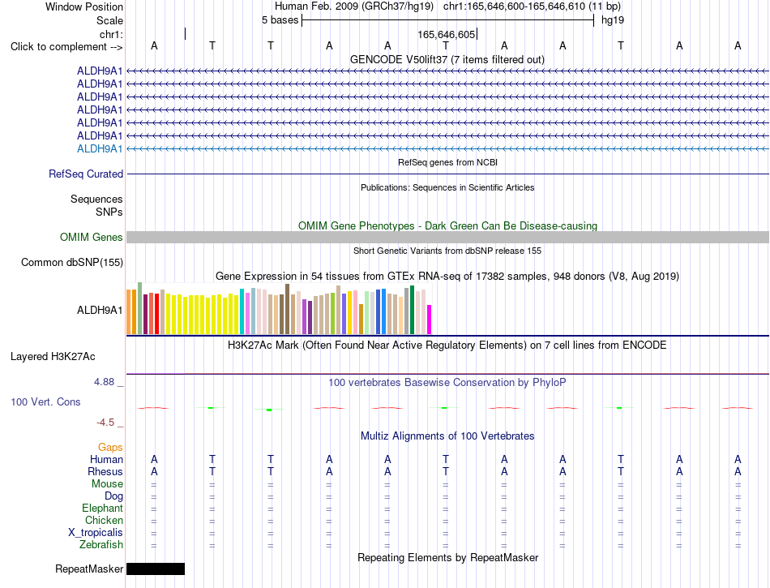Screen dimensions: 770x588
Task: Click the RepeatMasker track label
Action: coord(89,569)
